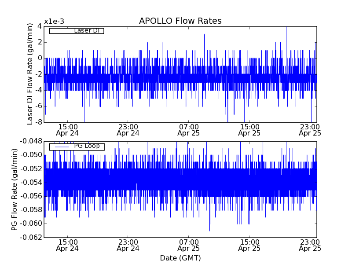Click the "APOLLO Flow Rates" chart title
Image resolution: width=352 pixels, height=264 pixels.
click(180, 21)
